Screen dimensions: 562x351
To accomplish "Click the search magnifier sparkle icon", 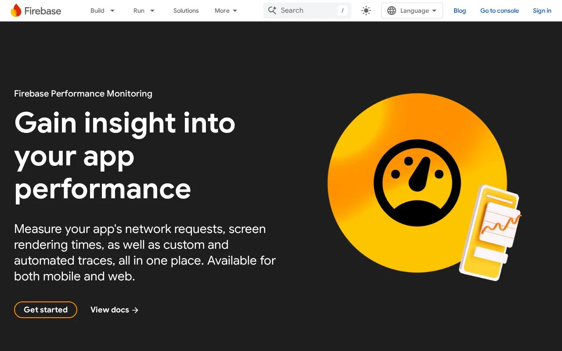I will coord(272,11).
